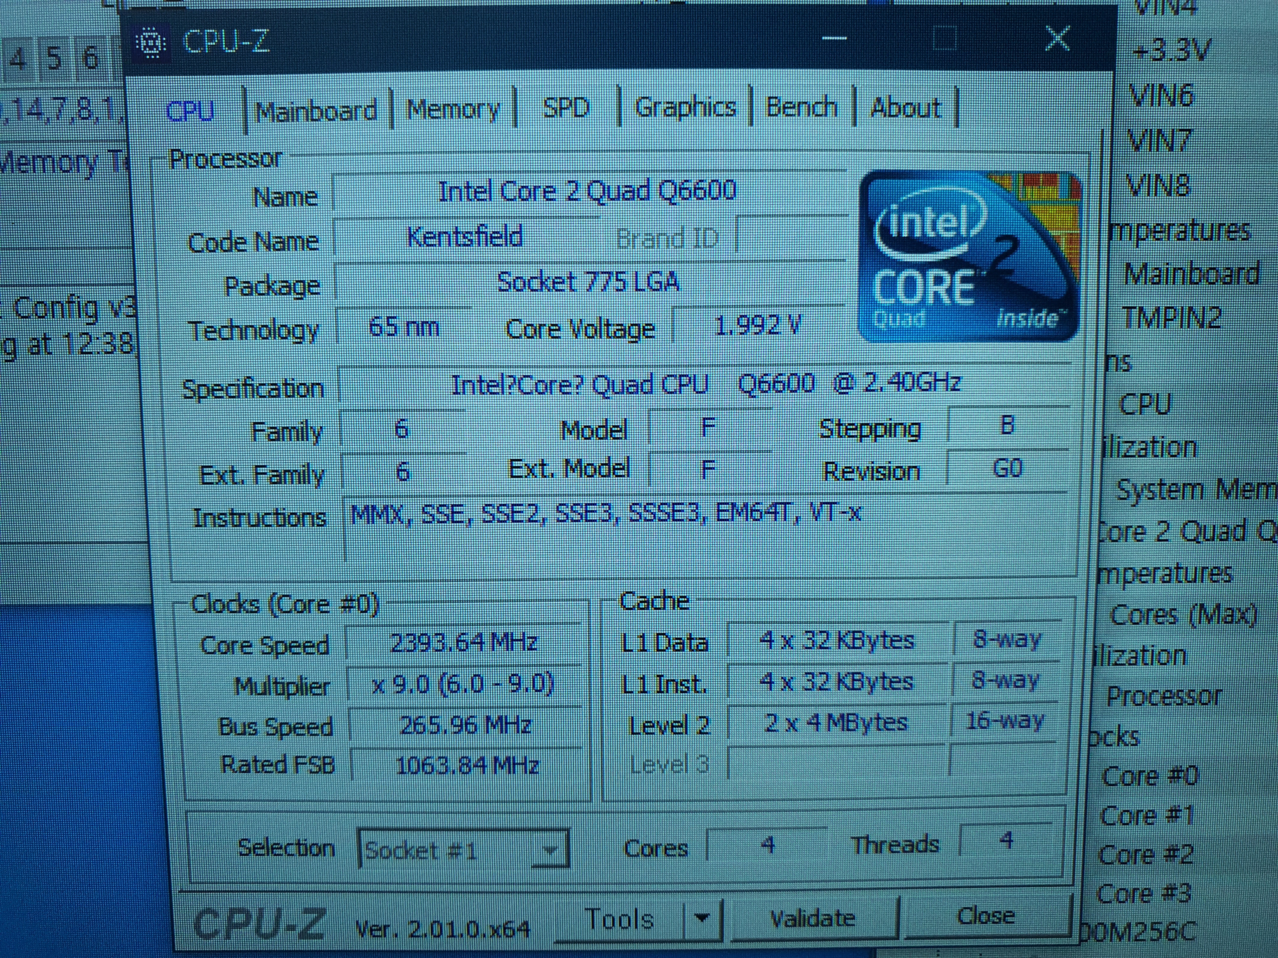Click the L1 Inst. value '4 x 32 KBytes'
This screenshot has height=958, width=1278.
click(x=836, y=681)
